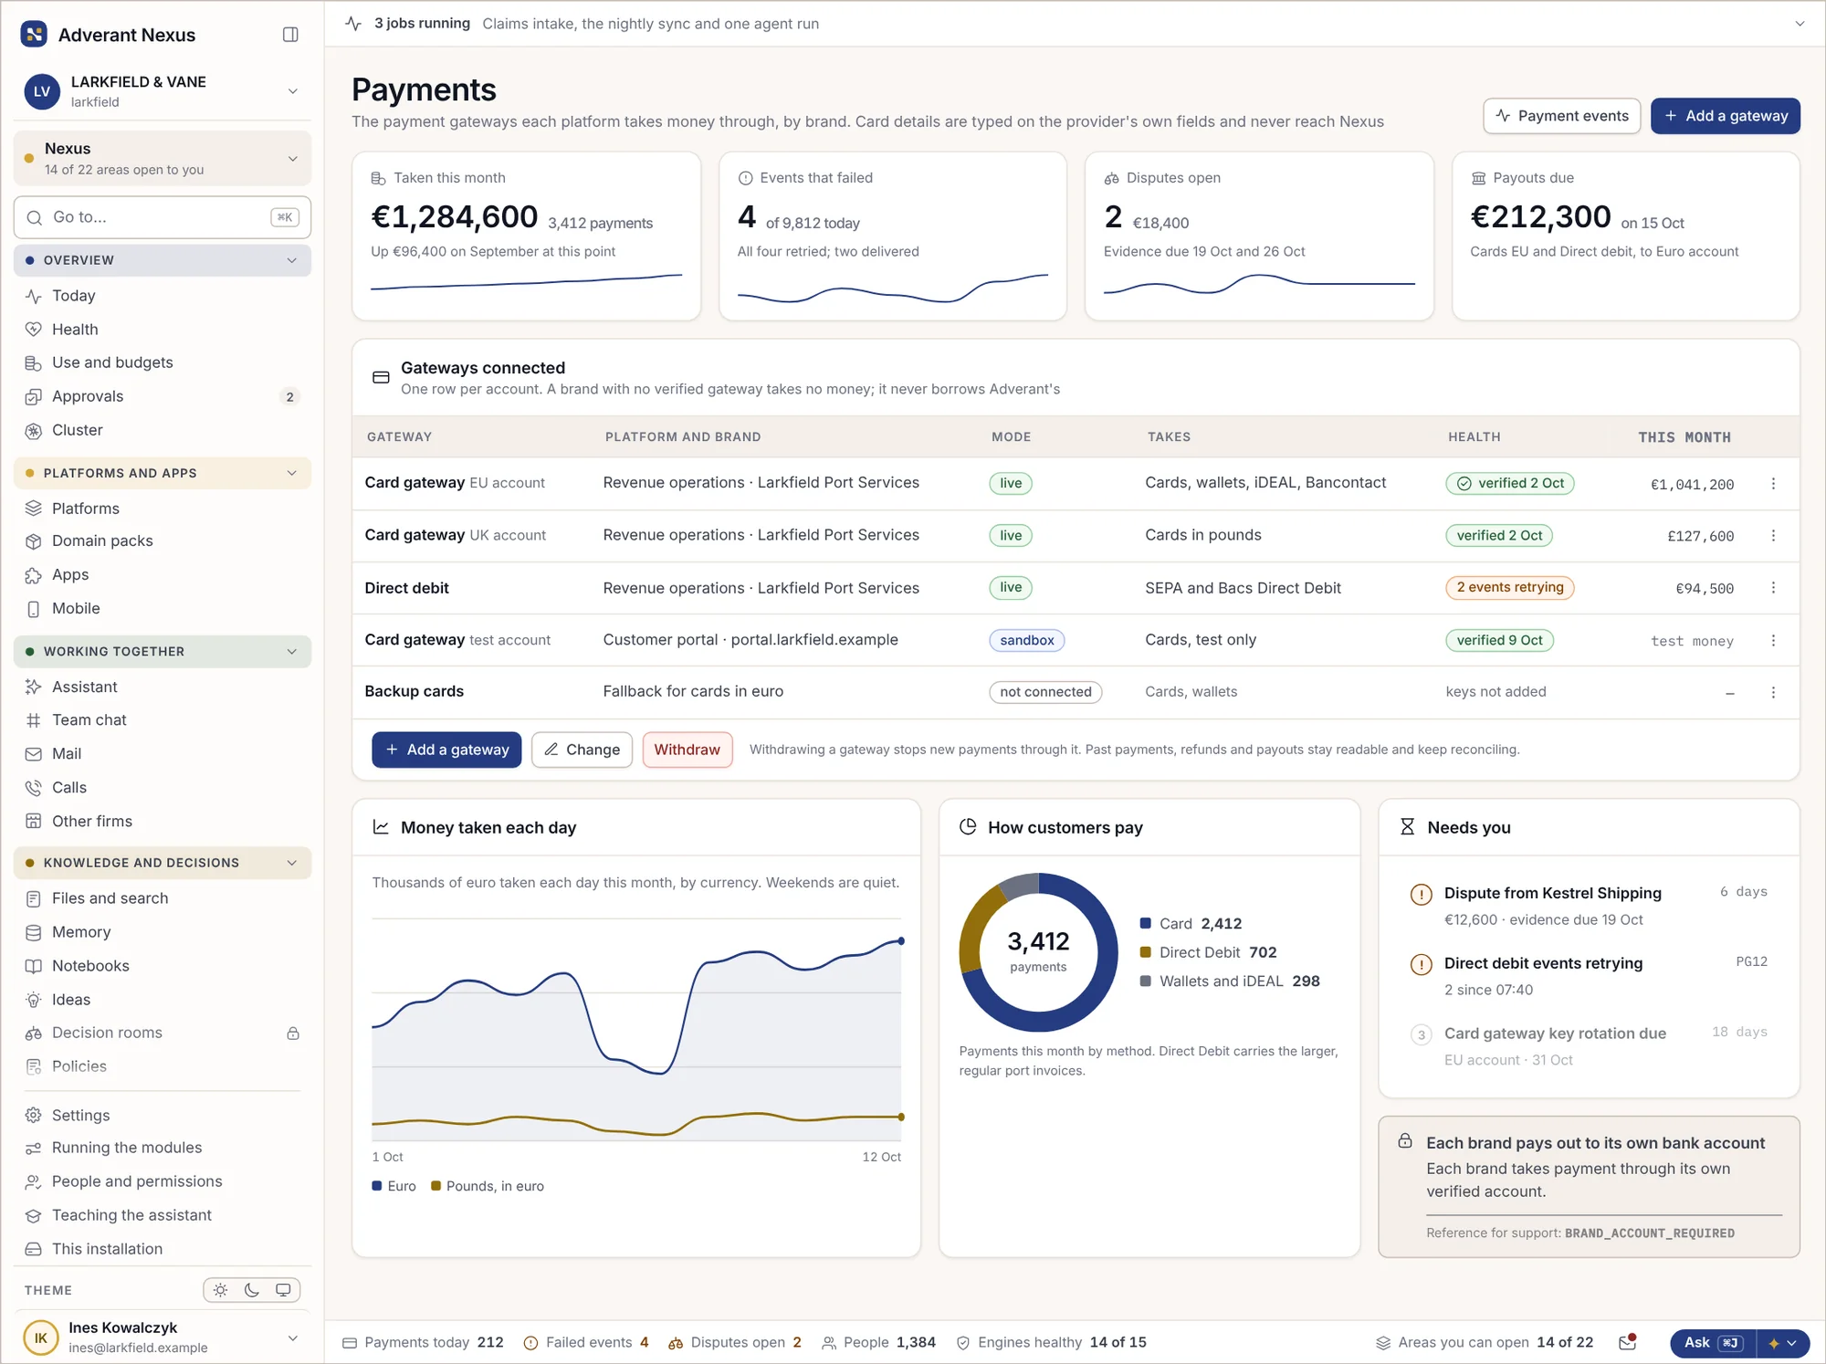1826x1364 pixels.
Task: Open People and permissions
Action: click(163, 1181)
